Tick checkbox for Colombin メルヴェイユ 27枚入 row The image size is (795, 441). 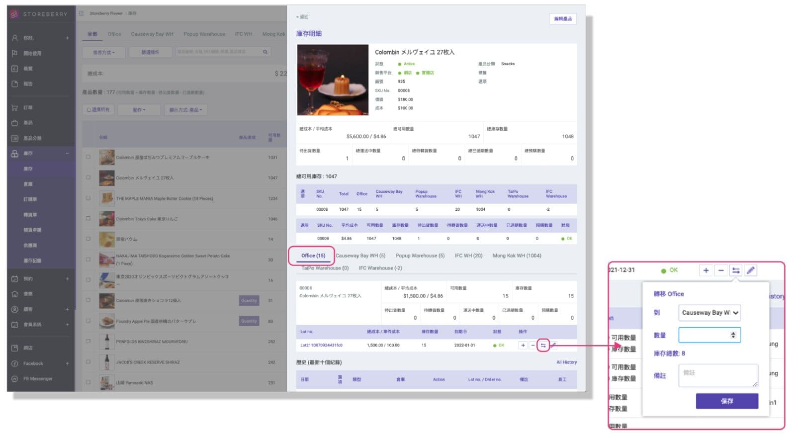click(88, 177)
